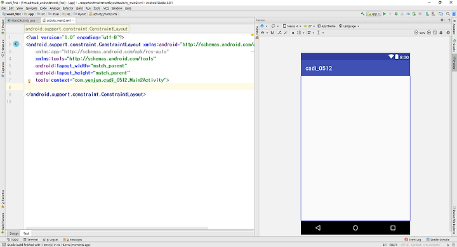This screenshot has height=247, width=457.
Task: Toggle the view options eye icon
Action: 264,32
